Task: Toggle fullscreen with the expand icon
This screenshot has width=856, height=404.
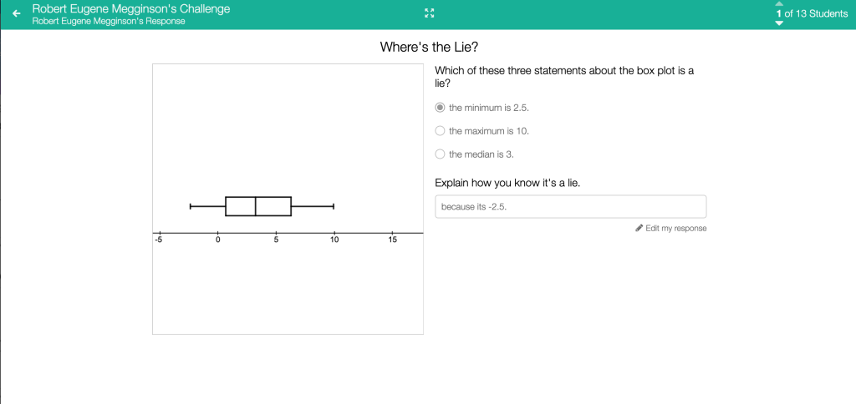Action: click(430, 13)
